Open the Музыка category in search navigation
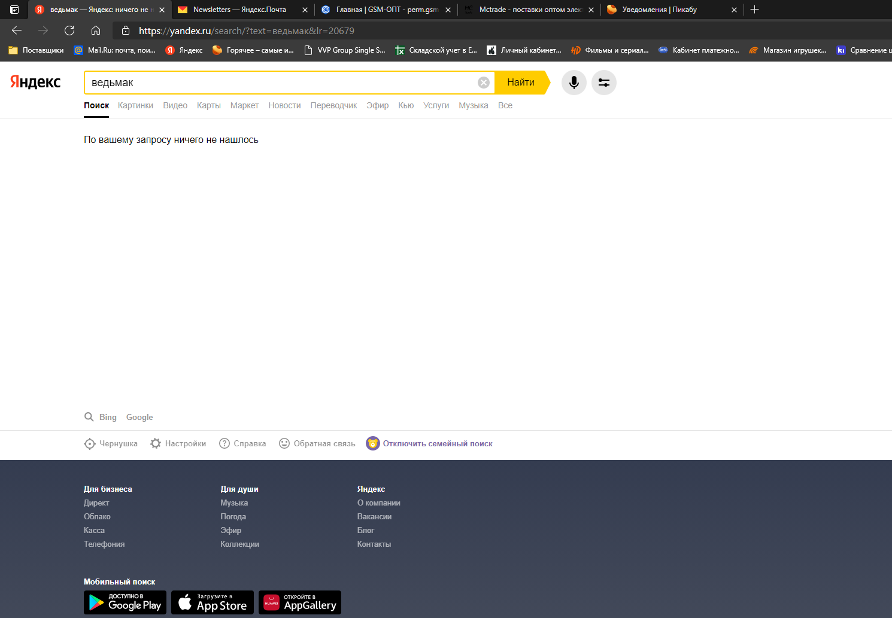 (x=474, y=105)
